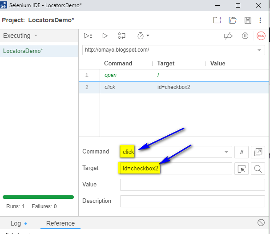This screenshot has width=270, height=234.
Task: Click the Command column header
Action: (x=118, y=63)
